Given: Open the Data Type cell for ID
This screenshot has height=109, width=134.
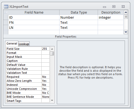Looking at the screenshot, I should [78, 17].
